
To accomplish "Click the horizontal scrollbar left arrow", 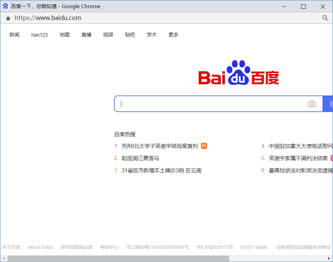I will click(4, 258).
